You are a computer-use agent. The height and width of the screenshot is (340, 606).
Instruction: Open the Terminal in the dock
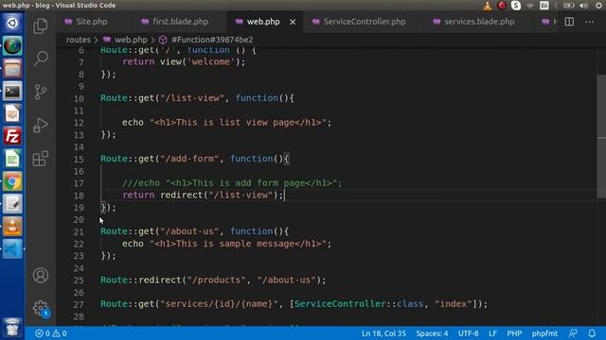[12, 92]
